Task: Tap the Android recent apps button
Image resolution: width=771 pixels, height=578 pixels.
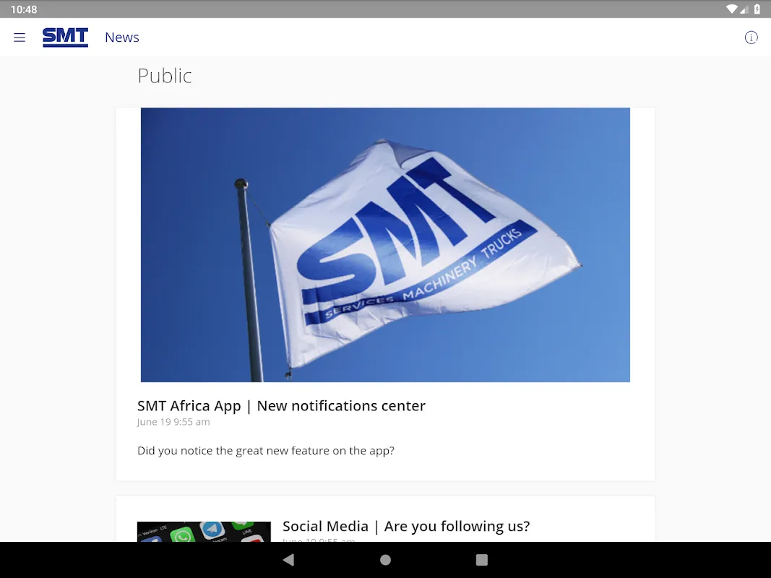Action: pos(482,560)
